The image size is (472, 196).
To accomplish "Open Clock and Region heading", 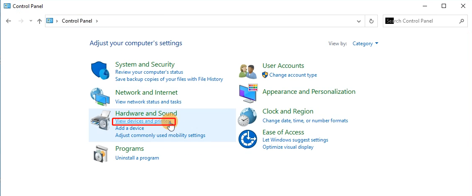I will point(288,111).
